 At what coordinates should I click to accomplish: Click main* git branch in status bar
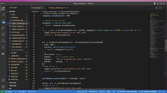click(x=9, y=91)
